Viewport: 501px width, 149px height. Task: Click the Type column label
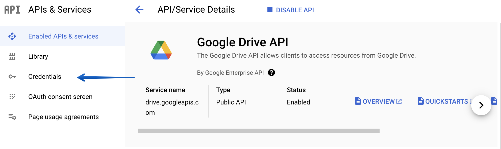tap(223, 90)
